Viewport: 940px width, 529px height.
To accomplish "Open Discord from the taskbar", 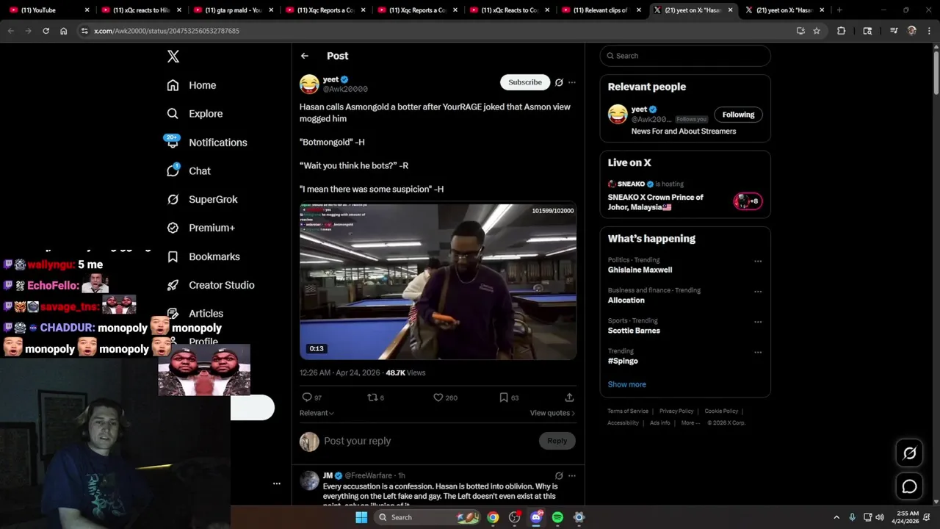I will click(536, 517).
